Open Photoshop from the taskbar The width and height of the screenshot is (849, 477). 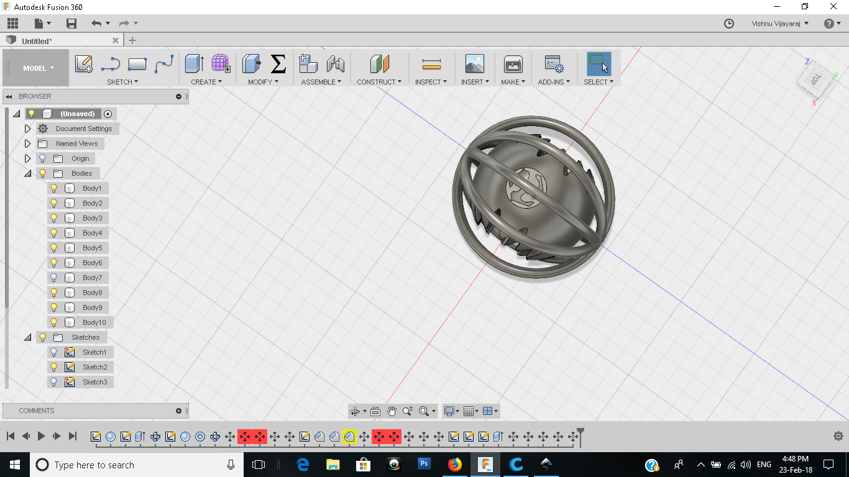pyautogui.click(x=424, y=464)
